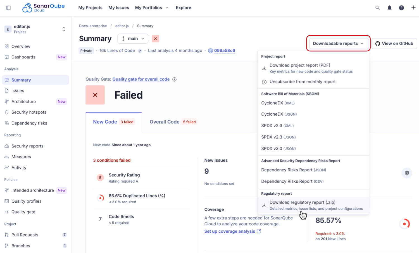Select Dependency Risks Report (CSV)
This screenshot has width=419, height=253.
pos(313,182)
